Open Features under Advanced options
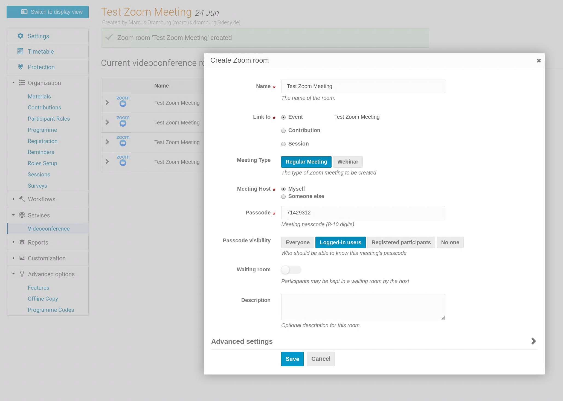This screenshot has width=563, height=401. [x=38, y=288]
